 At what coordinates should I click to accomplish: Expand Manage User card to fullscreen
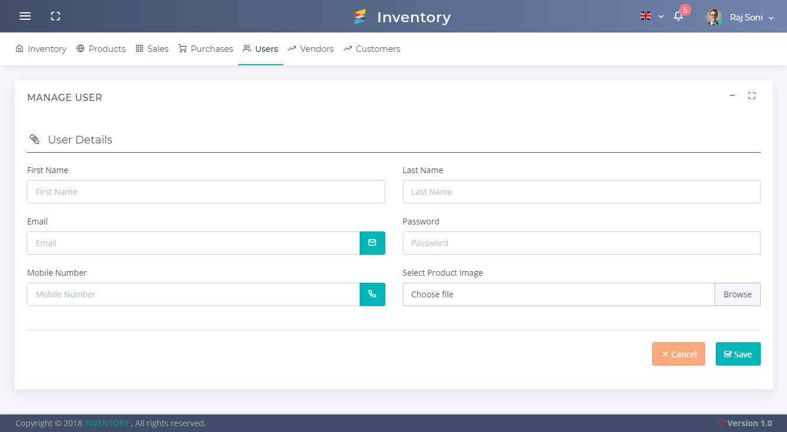click(752, 96)
